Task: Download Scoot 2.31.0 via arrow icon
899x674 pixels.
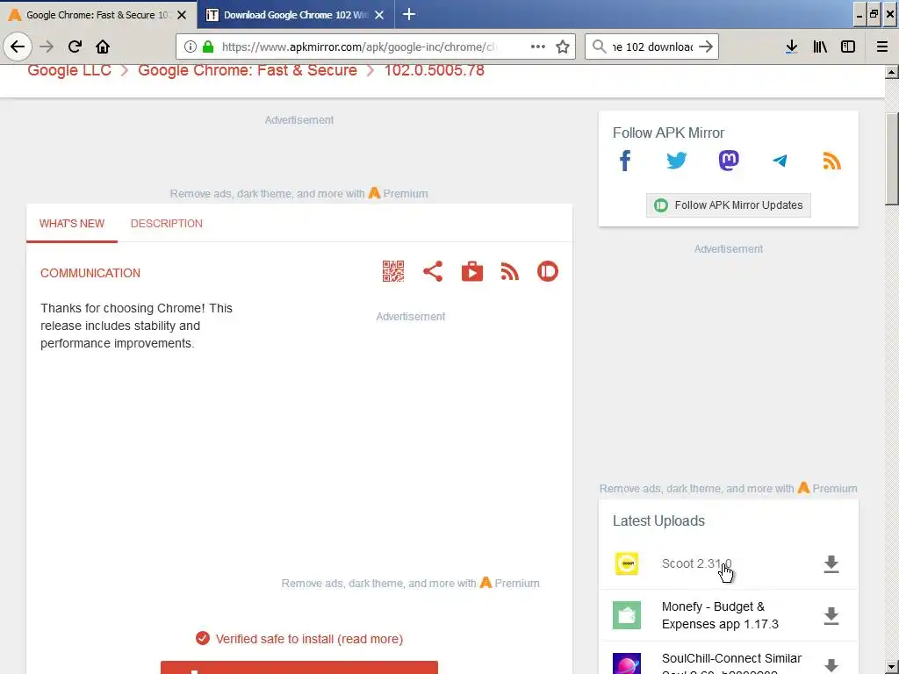Action: [831, 564]
